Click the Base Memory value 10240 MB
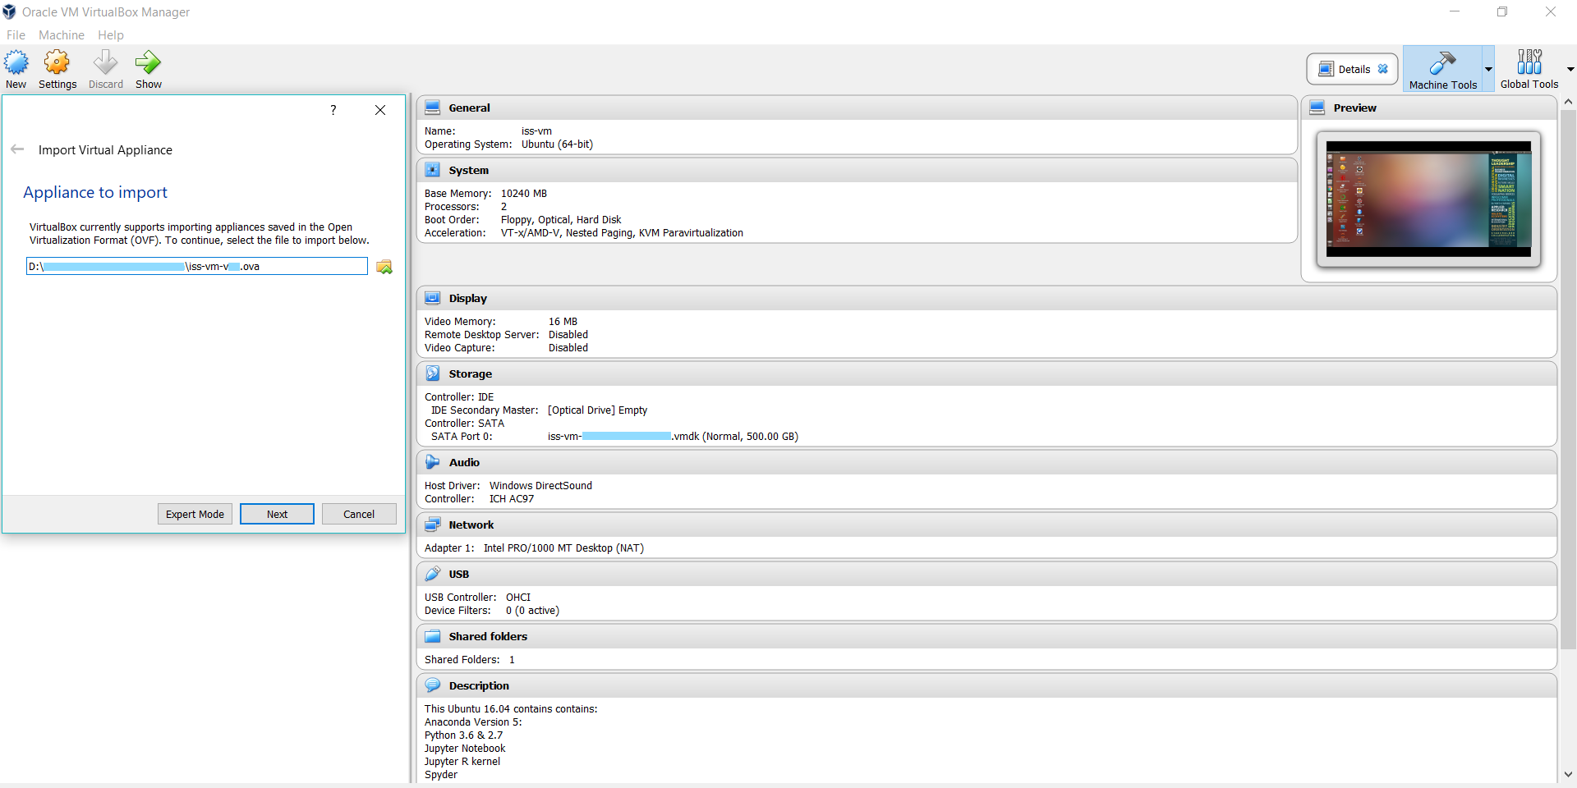Viewport: 1577px width, 788px height. point(524,194)
